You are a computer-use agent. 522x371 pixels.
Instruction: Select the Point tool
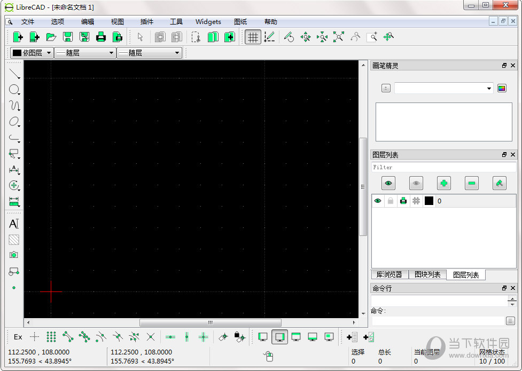[x=14, y=288]
